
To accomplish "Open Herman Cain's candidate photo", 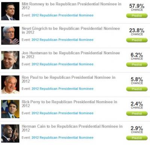I will [x=10, y=134].
